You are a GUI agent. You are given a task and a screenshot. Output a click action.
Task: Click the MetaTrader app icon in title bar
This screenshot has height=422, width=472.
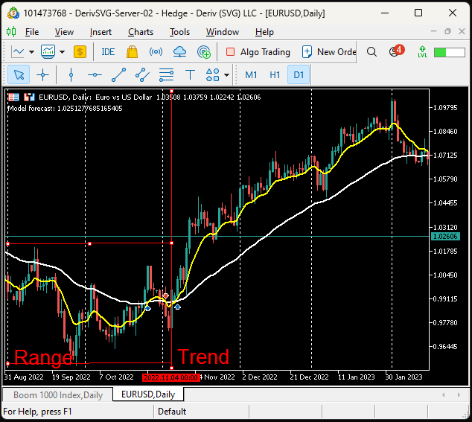point(13,13)
